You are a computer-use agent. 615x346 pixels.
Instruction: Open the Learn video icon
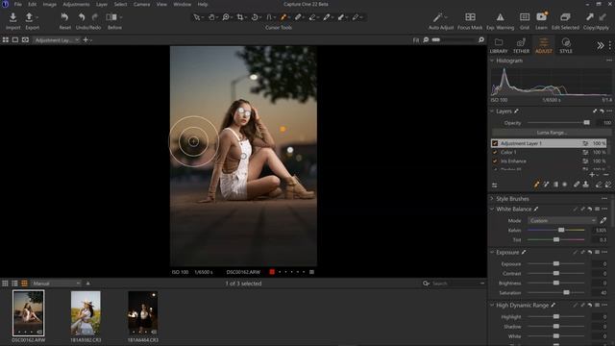coord(541,17)
